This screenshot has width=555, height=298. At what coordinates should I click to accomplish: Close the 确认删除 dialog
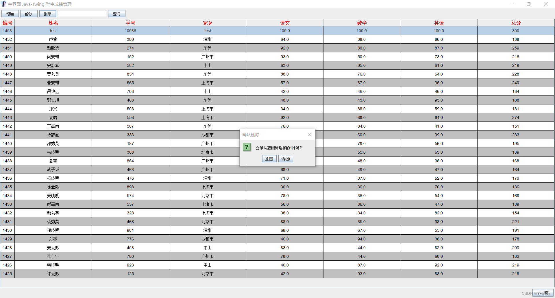click(309, 135)
